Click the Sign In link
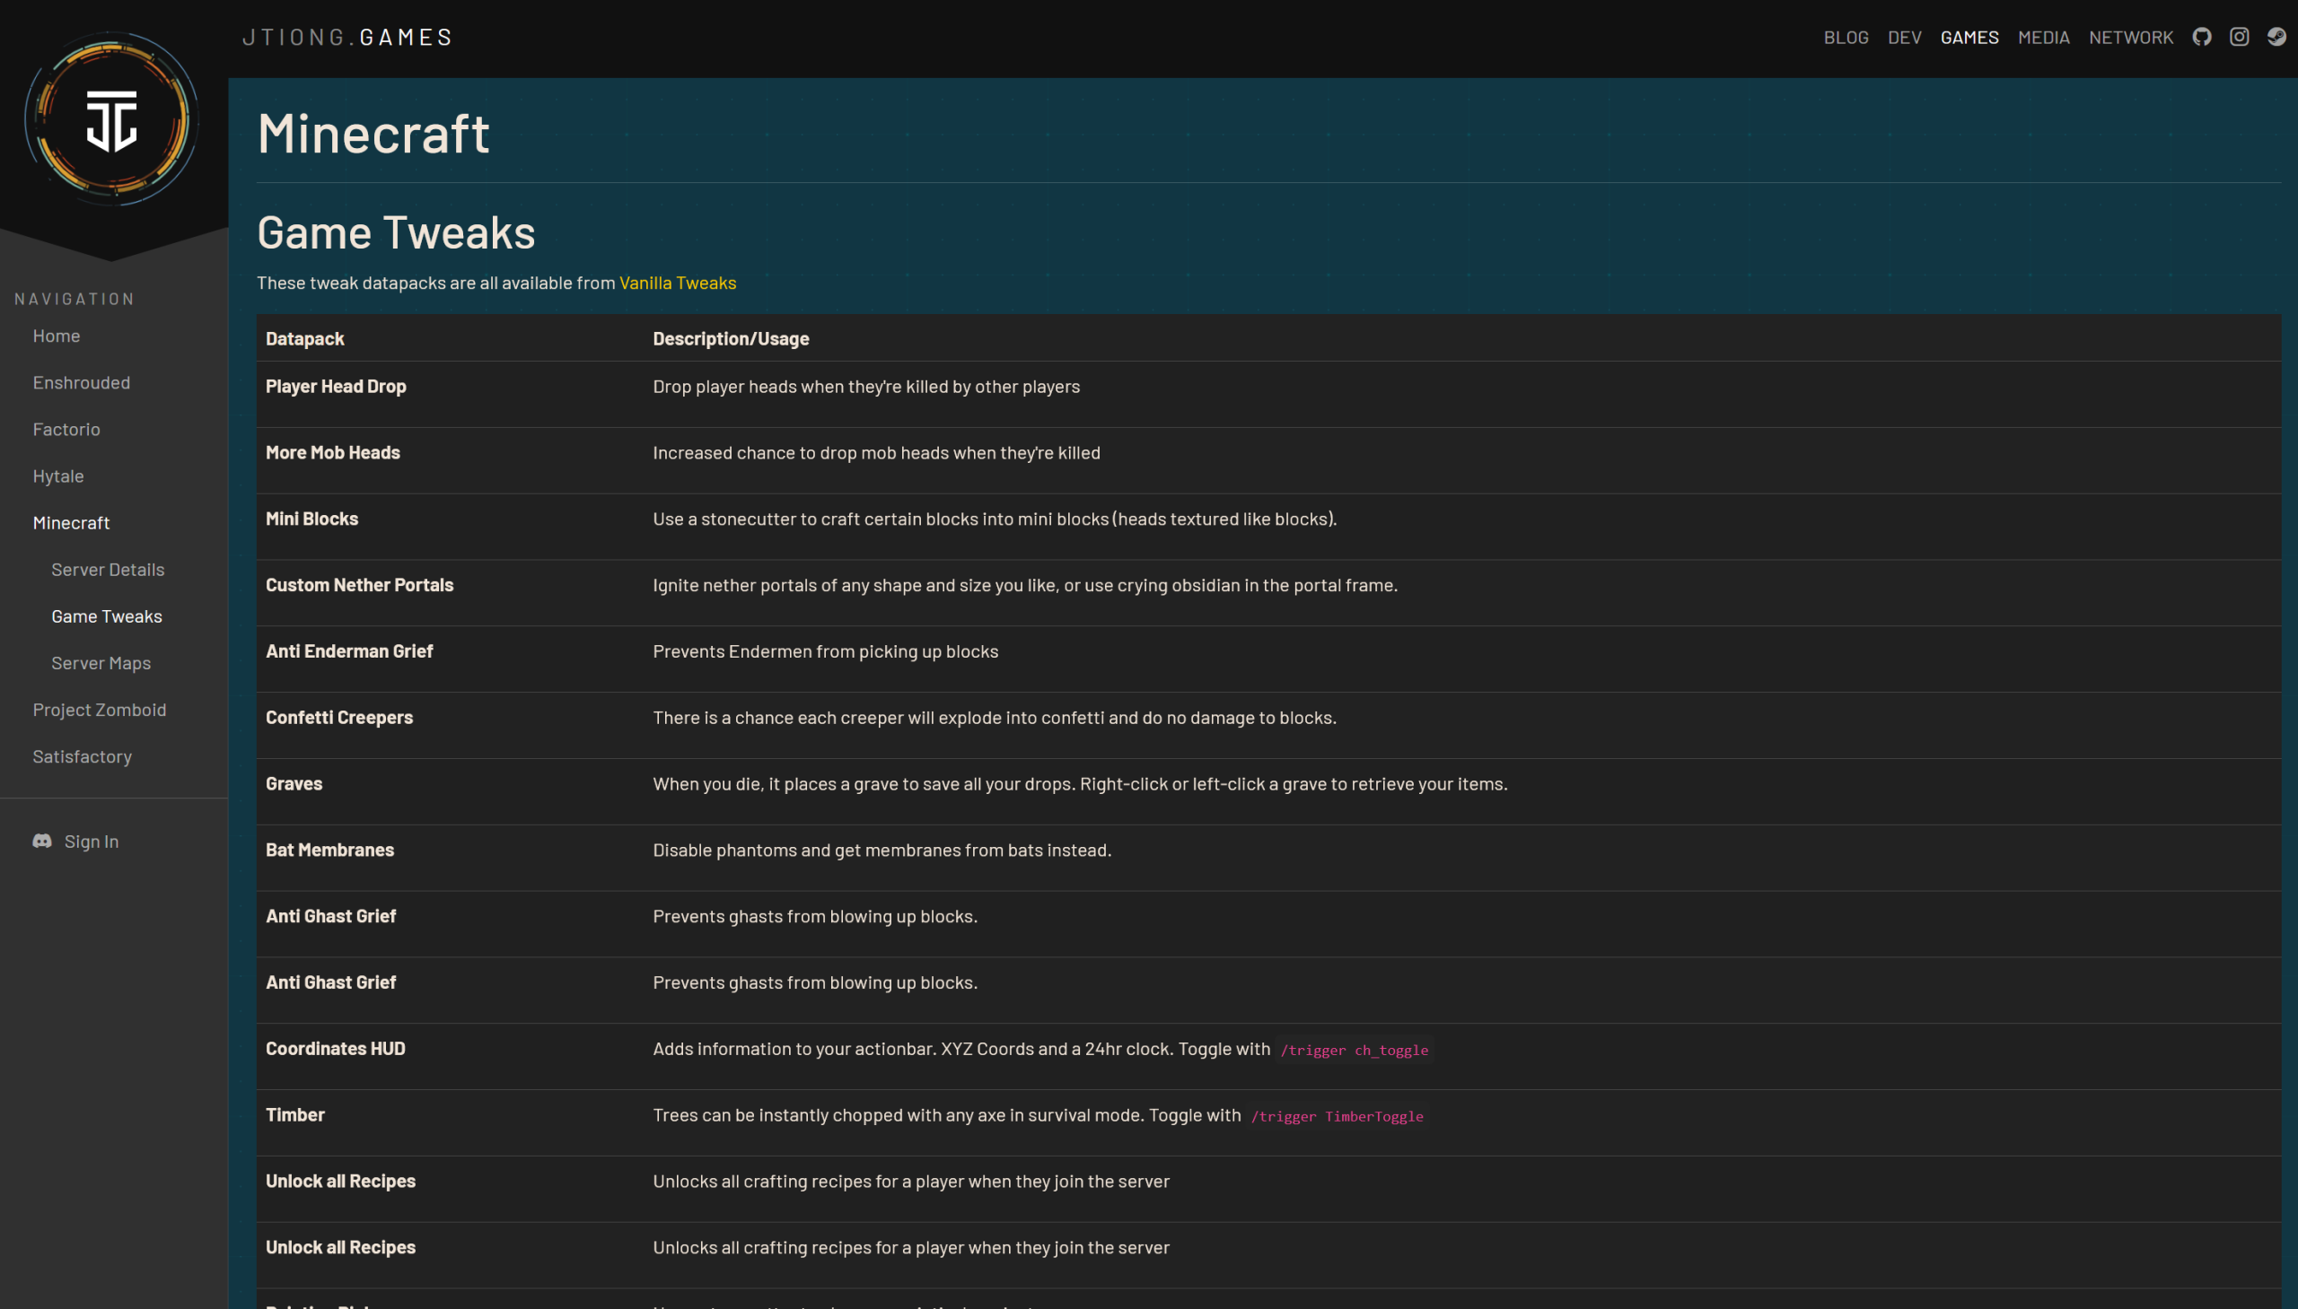Screen dimensions: 2298x1309 click(91, 841)
